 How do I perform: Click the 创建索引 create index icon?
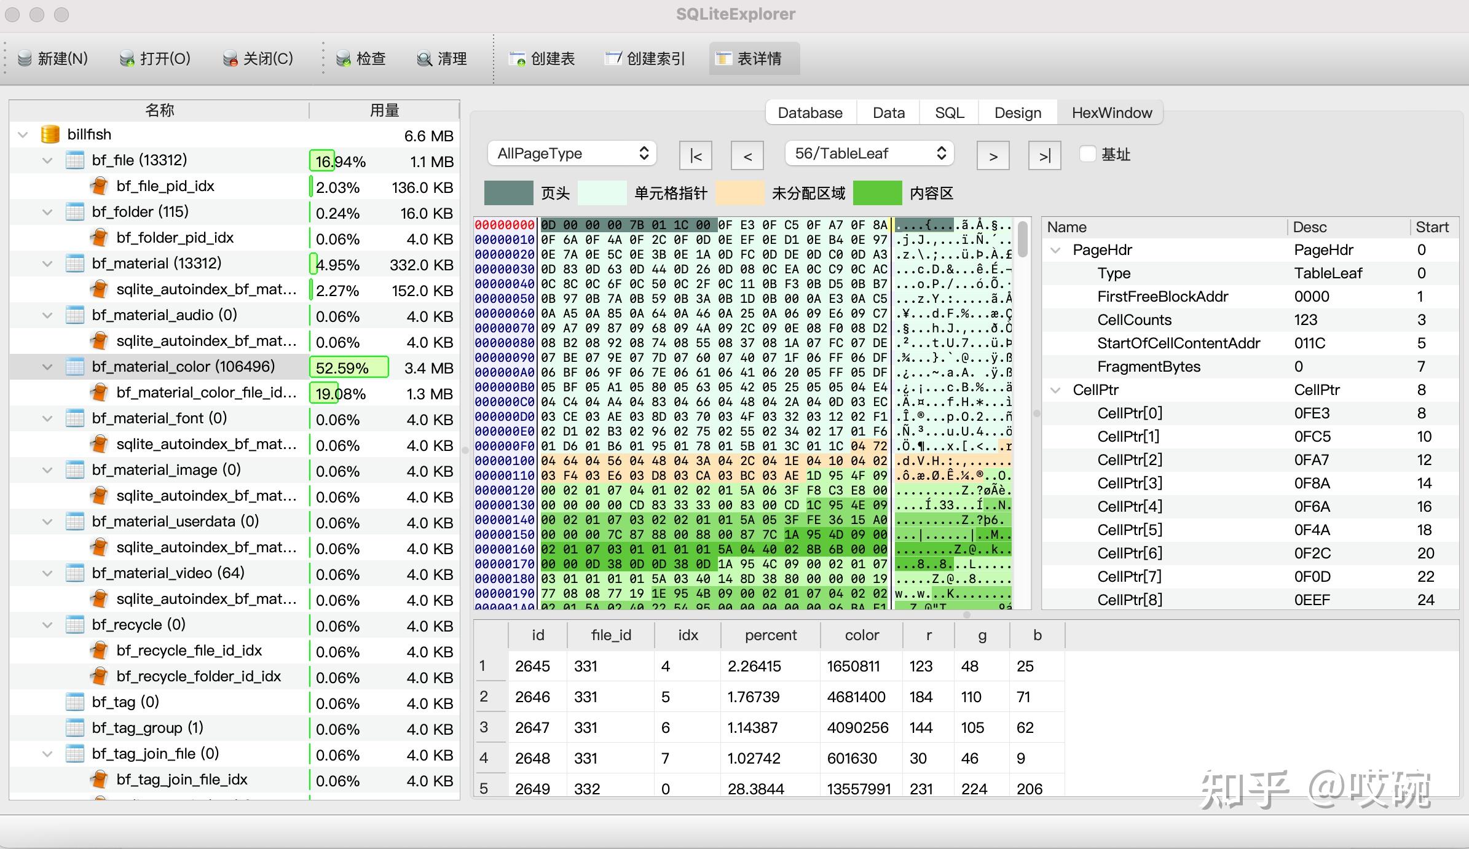tap(613, 58)
